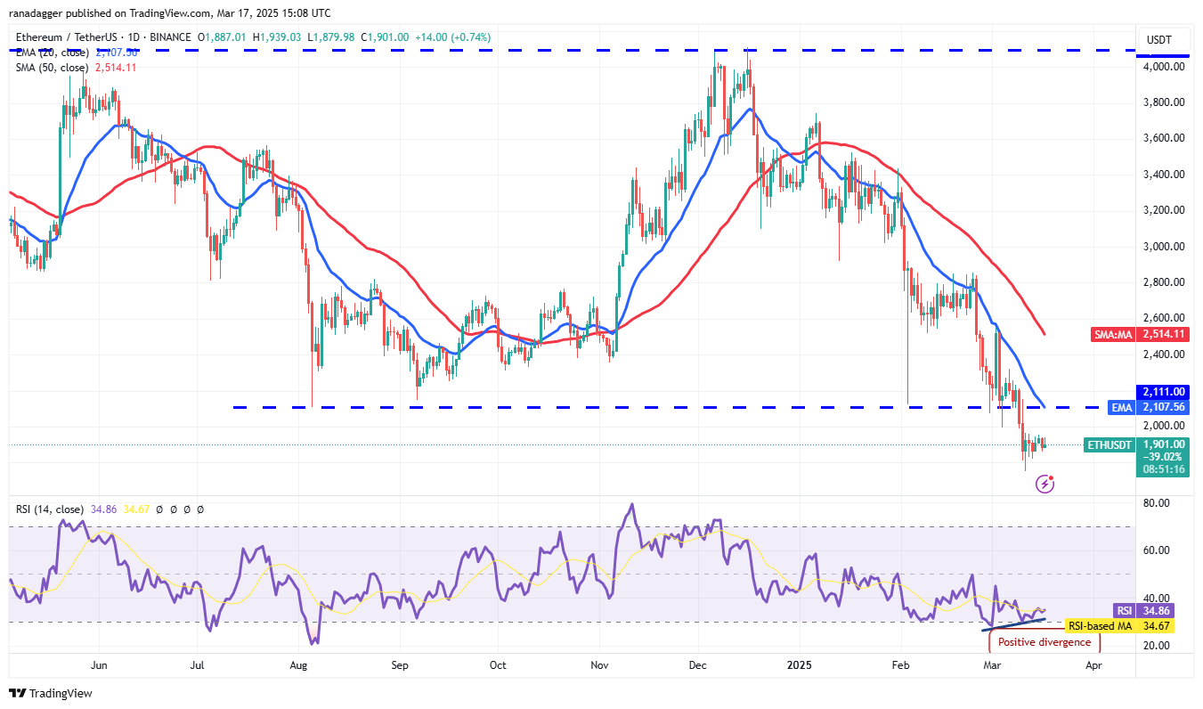Click the last ∅ icon in the RSI legend

click(200, 509)
